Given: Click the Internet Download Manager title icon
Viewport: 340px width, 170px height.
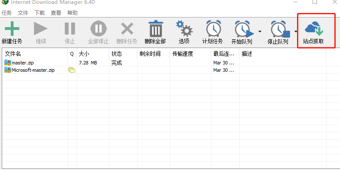Looking at the screenshot, I should tap(5, 2).
